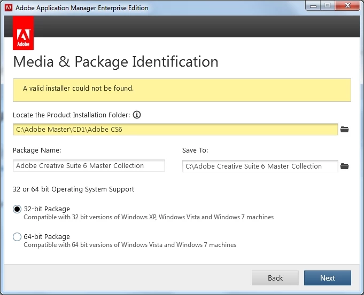The width and height of the screenshot is (364, 295).
Task: Select the 64-bit Package radio button
Action: click(17, 237)
